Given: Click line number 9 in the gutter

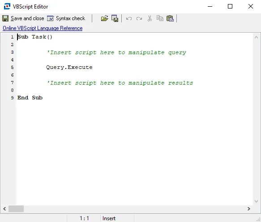Looking at the screenshot, I should [x=12, y=98].
